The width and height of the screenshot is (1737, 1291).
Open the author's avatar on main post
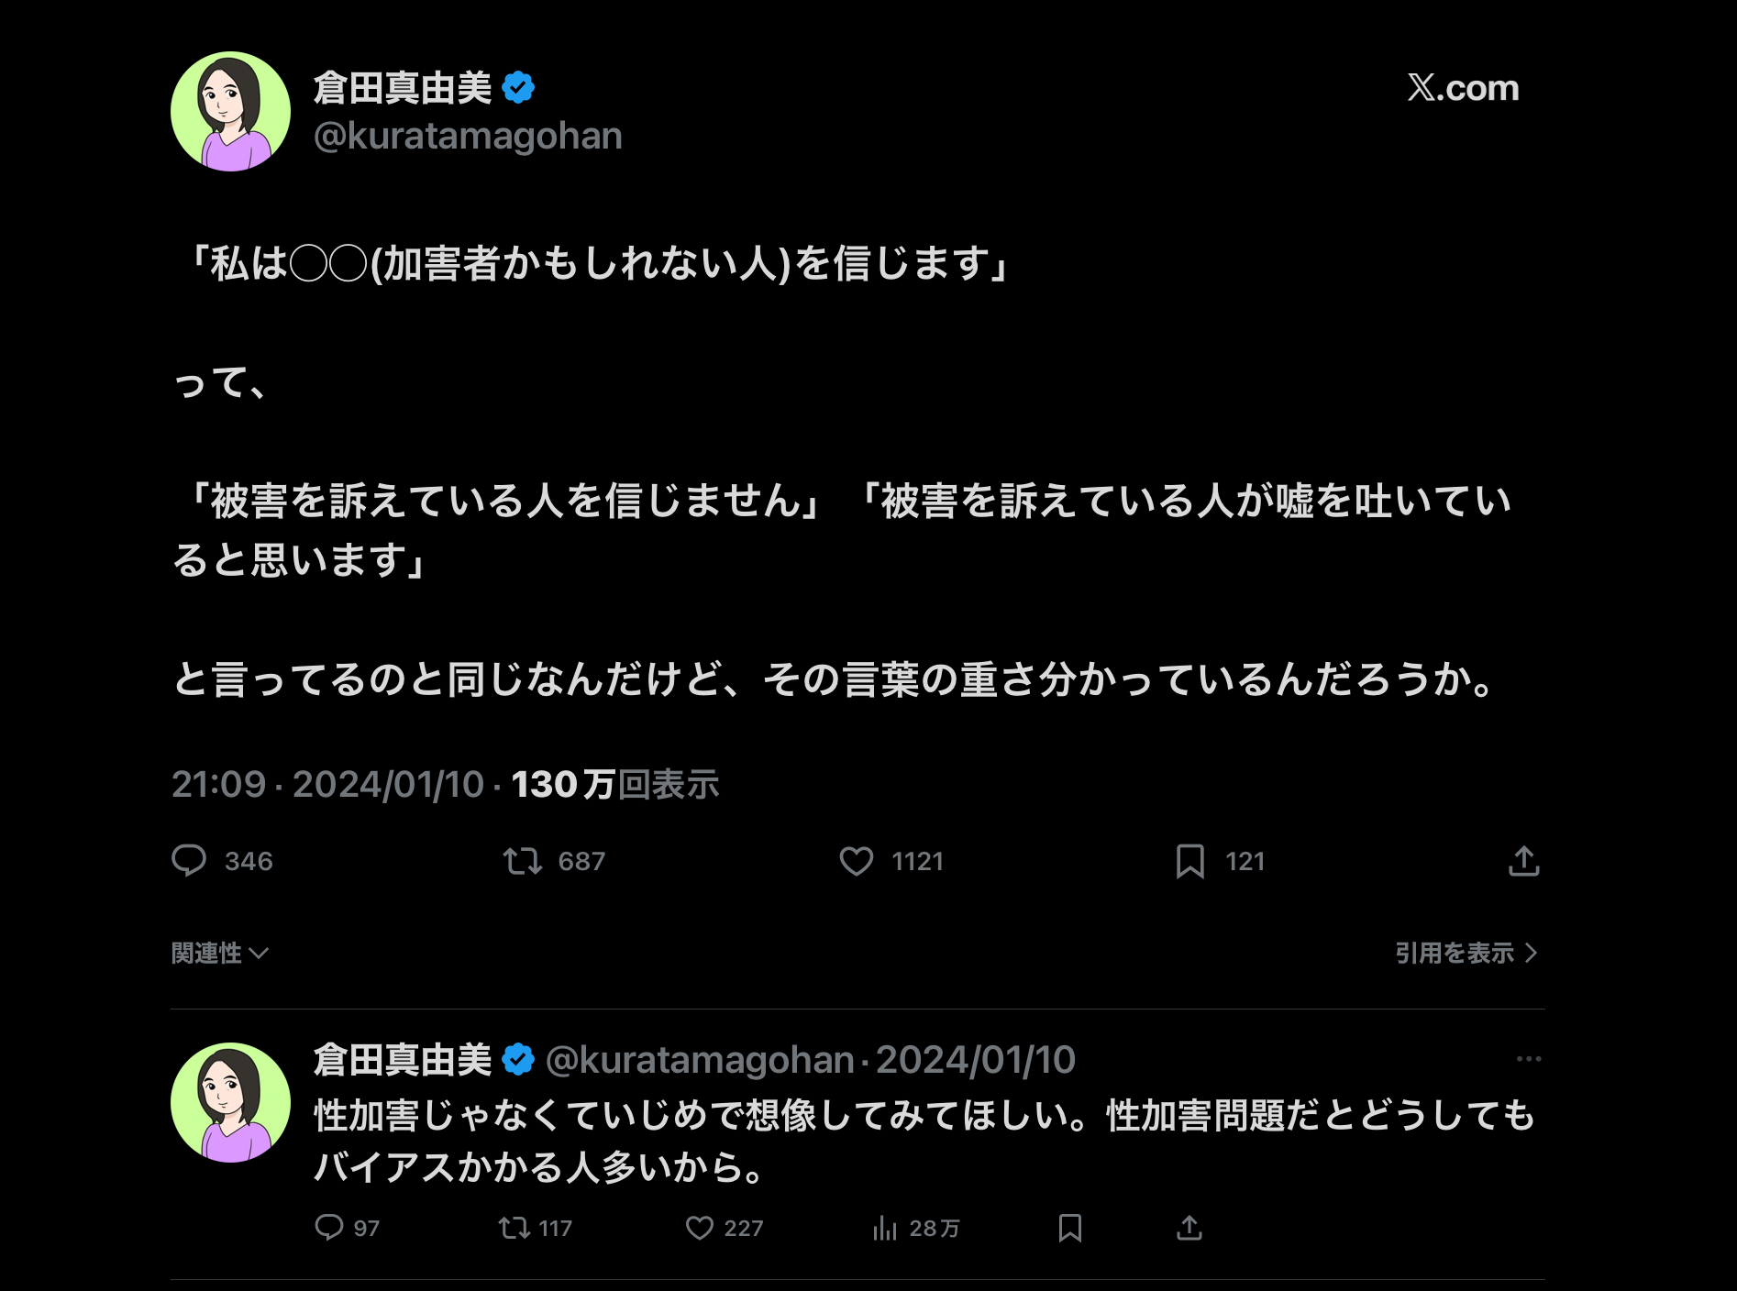(230, 111)
